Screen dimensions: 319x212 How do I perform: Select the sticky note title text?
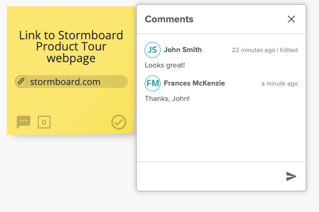(71, 47)
